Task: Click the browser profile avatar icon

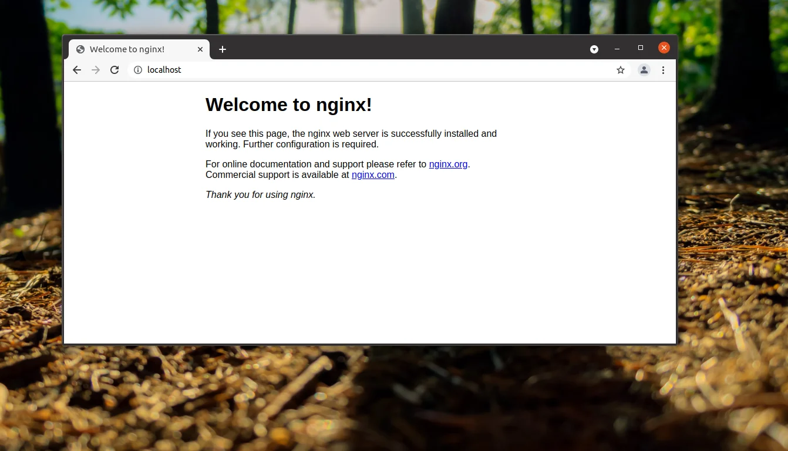Action: [644, 69]
